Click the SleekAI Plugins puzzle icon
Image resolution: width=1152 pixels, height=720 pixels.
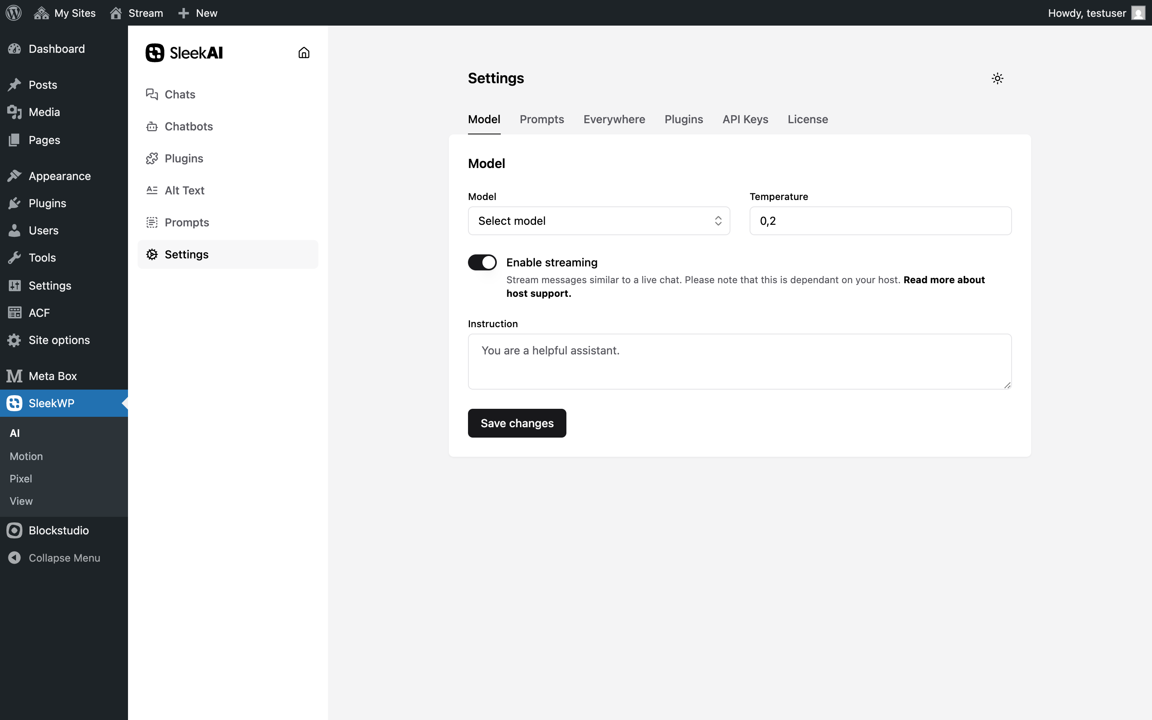152,158
